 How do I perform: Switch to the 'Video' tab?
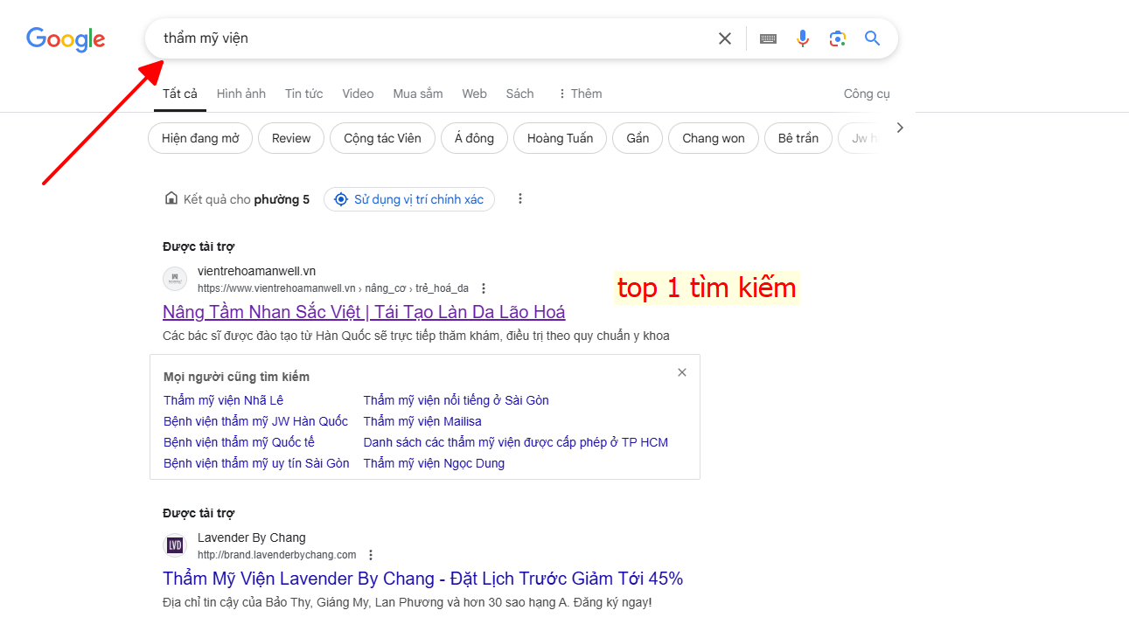[x=358, y=94]
